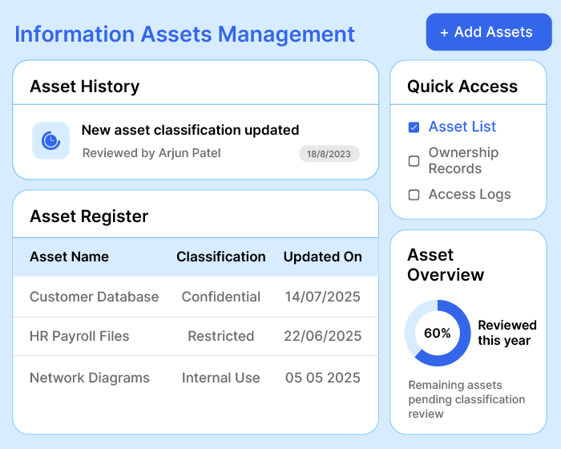Select the Customer Database row
The height and width of the screenshot is (449, 561).
pos(195,297)
